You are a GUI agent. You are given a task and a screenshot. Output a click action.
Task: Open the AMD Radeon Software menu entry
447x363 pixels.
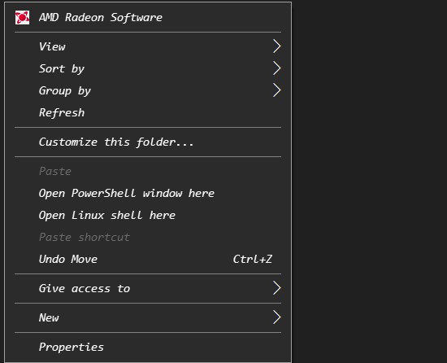coord(148,18)
